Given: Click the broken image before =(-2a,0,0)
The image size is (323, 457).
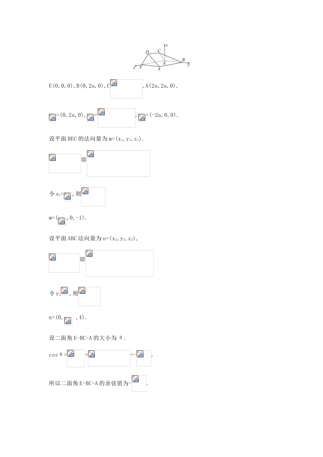Looking at the screenshot, I should (142, 118).
